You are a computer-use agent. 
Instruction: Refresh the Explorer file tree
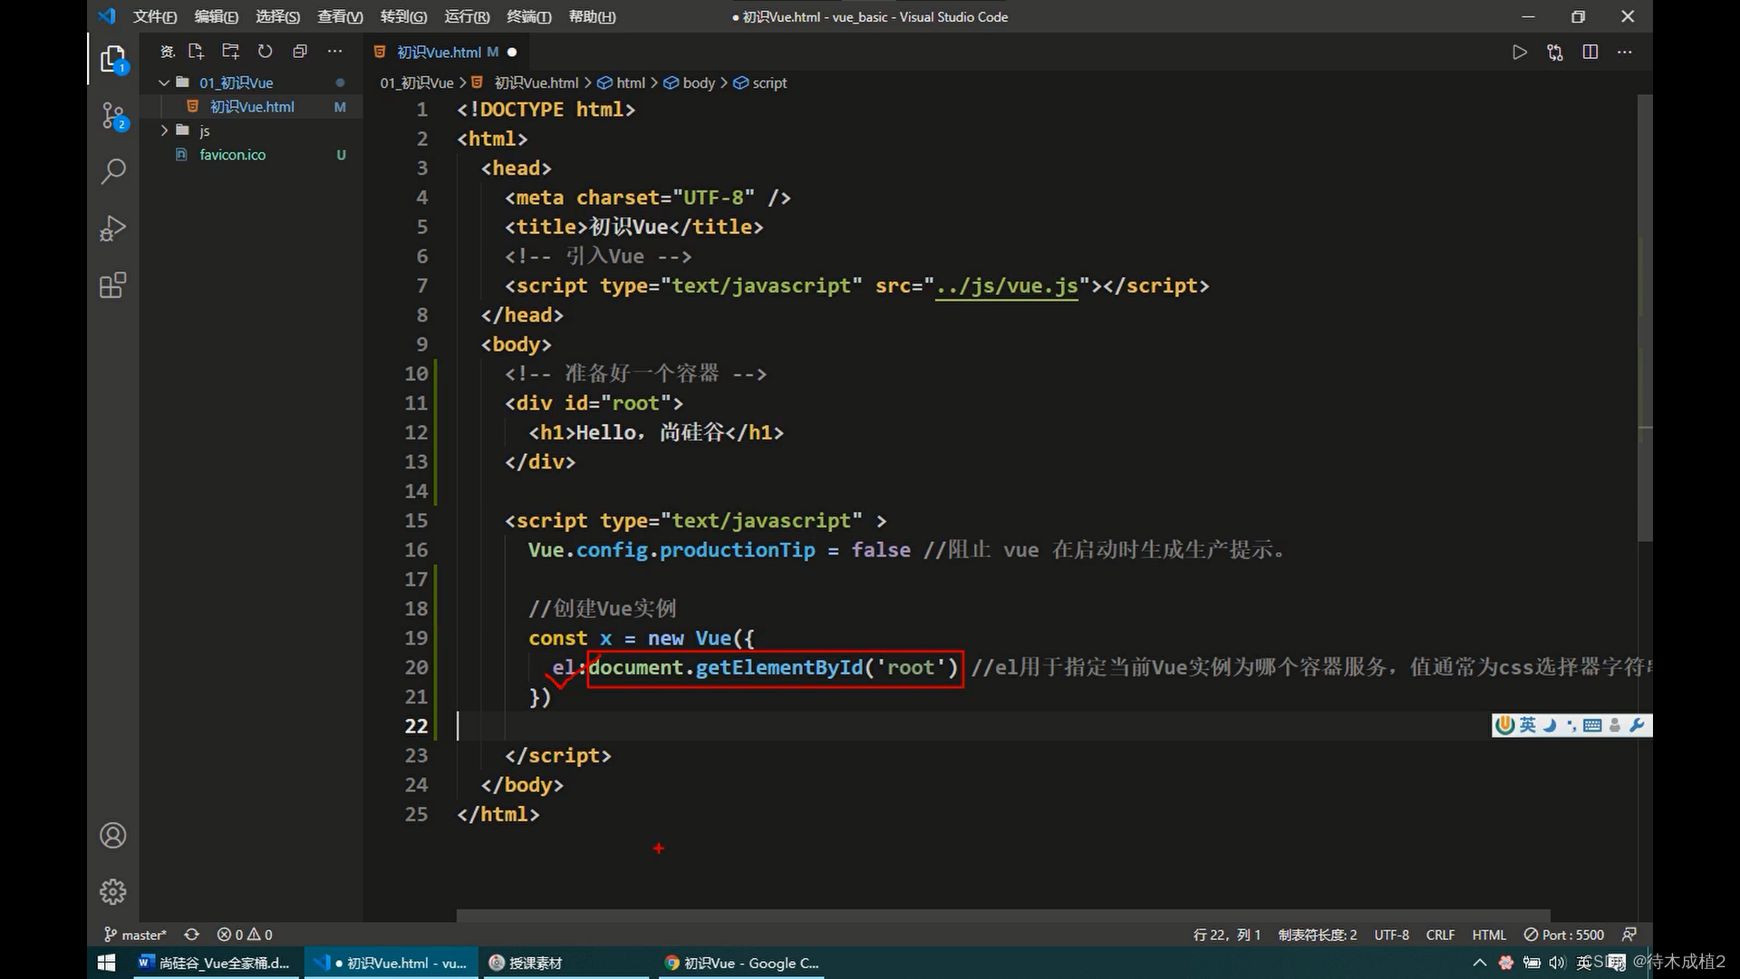coord(265,52)
